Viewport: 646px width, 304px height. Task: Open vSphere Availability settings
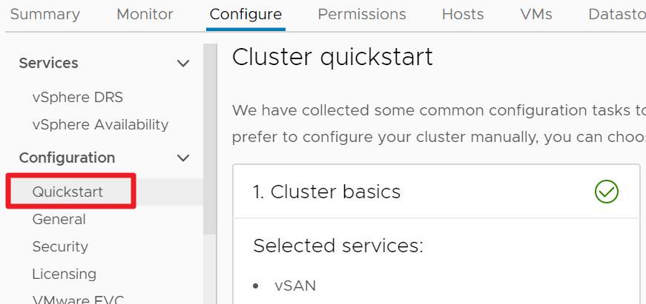pyautogui.click(x=100, y=124)
